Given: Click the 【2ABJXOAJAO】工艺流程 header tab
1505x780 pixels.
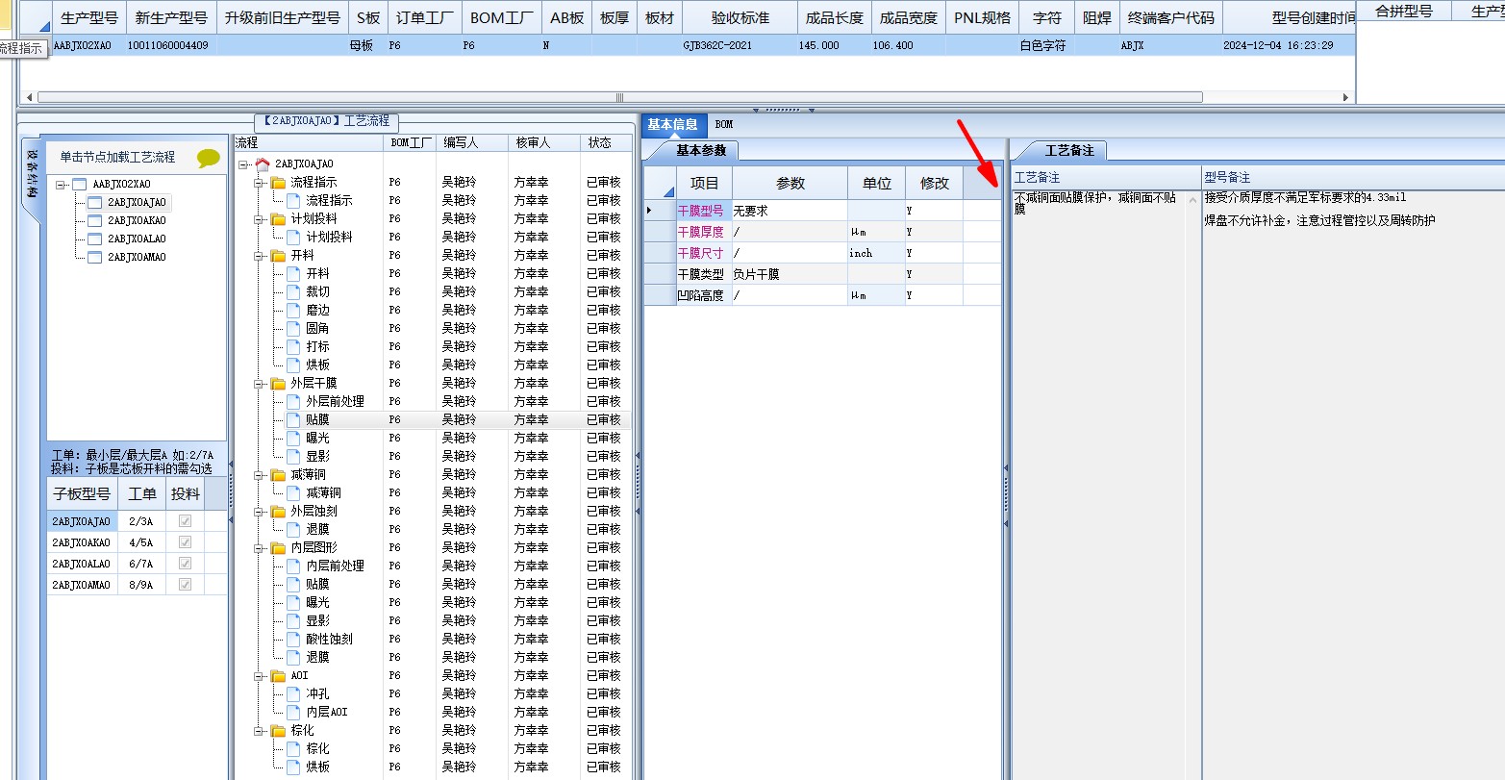Looking at the screenshot, I should tap(327, 121).
